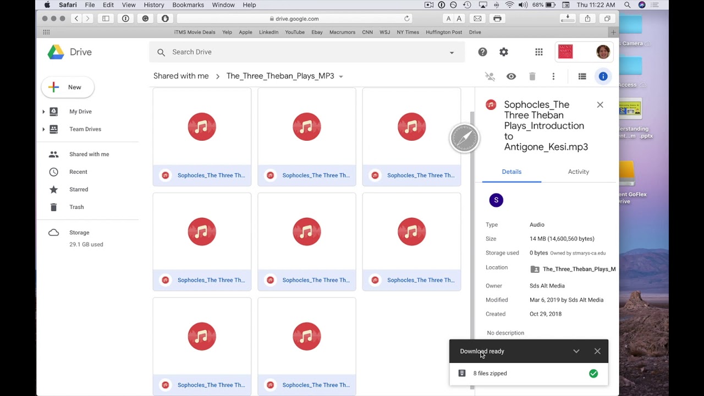Switch to list layout view
This screenshot has height=396, width=704.
[x=582, y=76]
